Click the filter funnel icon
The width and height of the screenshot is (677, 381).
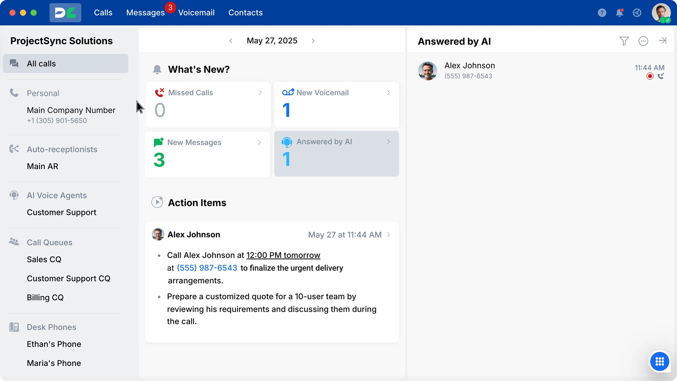point(624,41)
